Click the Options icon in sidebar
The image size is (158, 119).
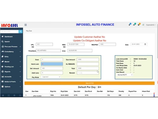tap(3, 87)
